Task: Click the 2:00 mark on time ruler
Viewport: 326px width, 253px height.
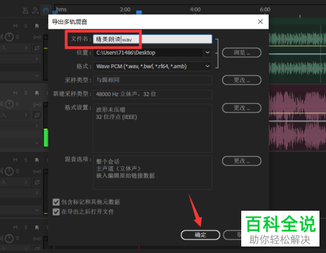Action: click(125, 10)
